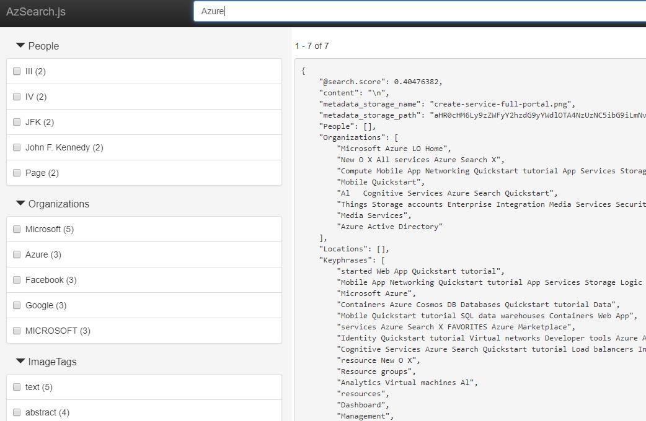Click "Microsoft Azure" keyphrase entry
646x421 pixels.
[376, 293]
